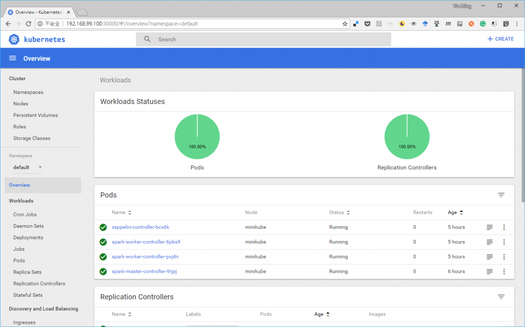Click the green status check for zeppelin-controller-bcx6k
Image resolution: width=525 pixels, height=327 pixels.
click(x=103, y=227)
